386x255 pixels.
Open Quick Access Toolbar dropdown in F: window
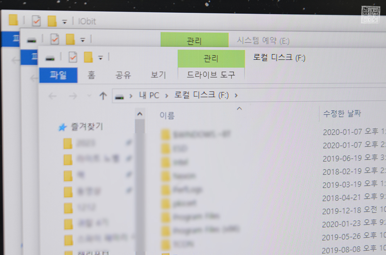[100, 58]
